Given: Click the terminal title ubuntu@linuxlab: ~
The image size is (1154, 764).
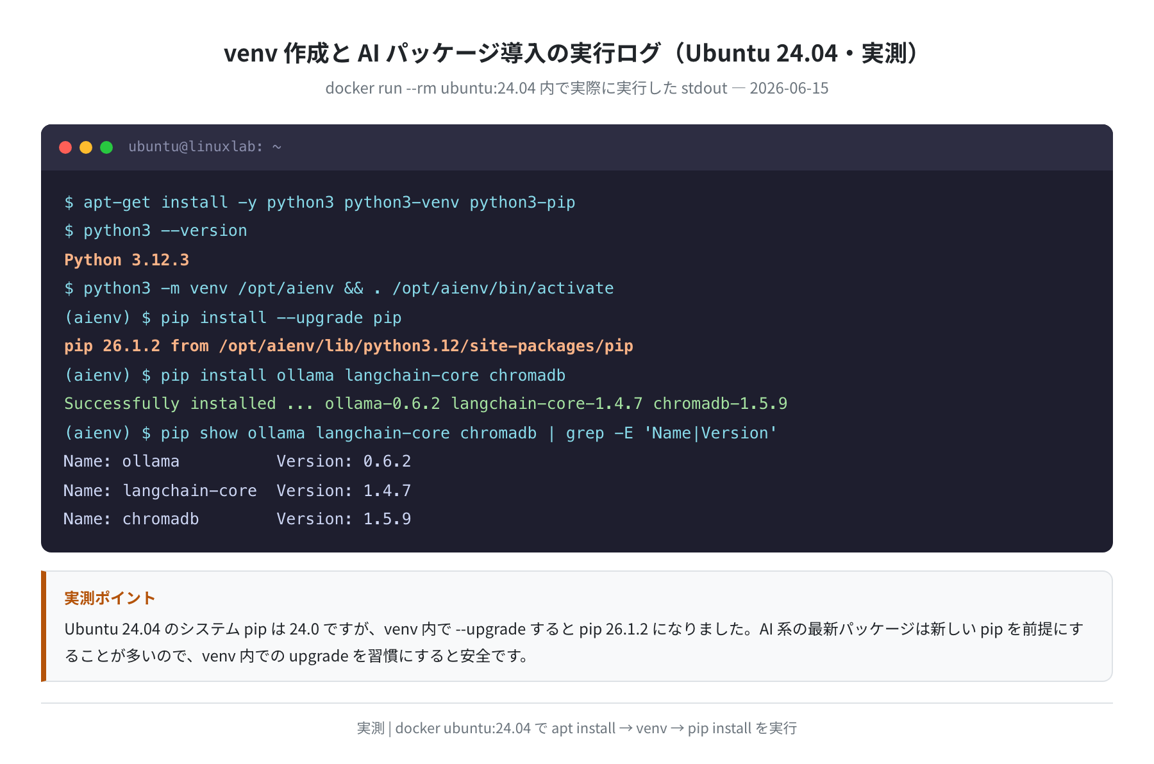Looking at the screenshot, I should [205, 147].
